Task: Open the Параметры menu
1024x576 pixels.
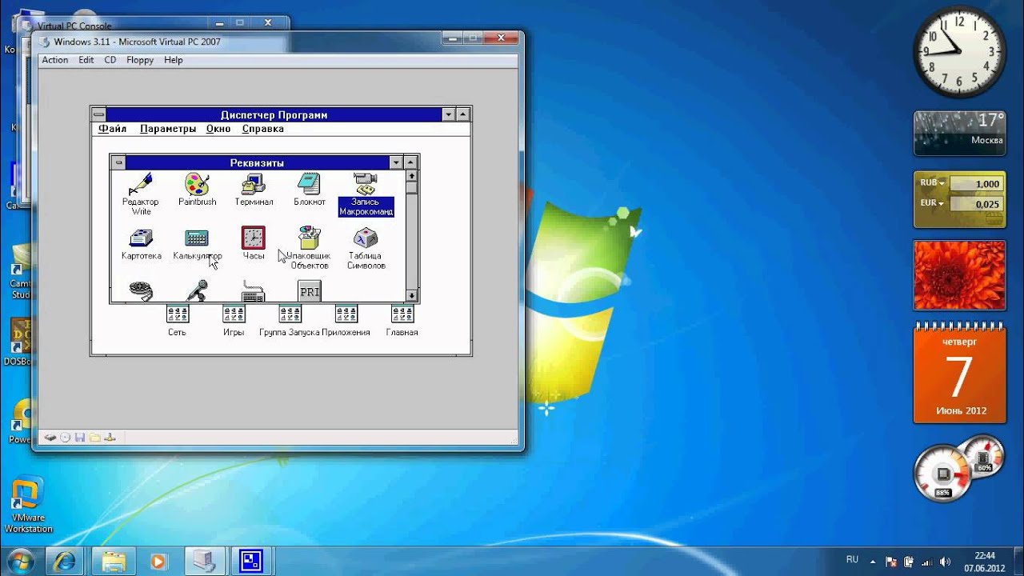Action: 168,129
